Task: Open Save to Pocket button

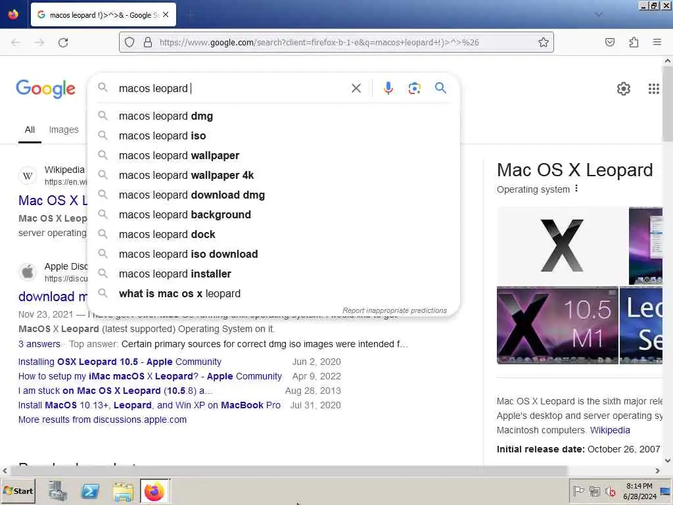Action: tap(610, 42)
